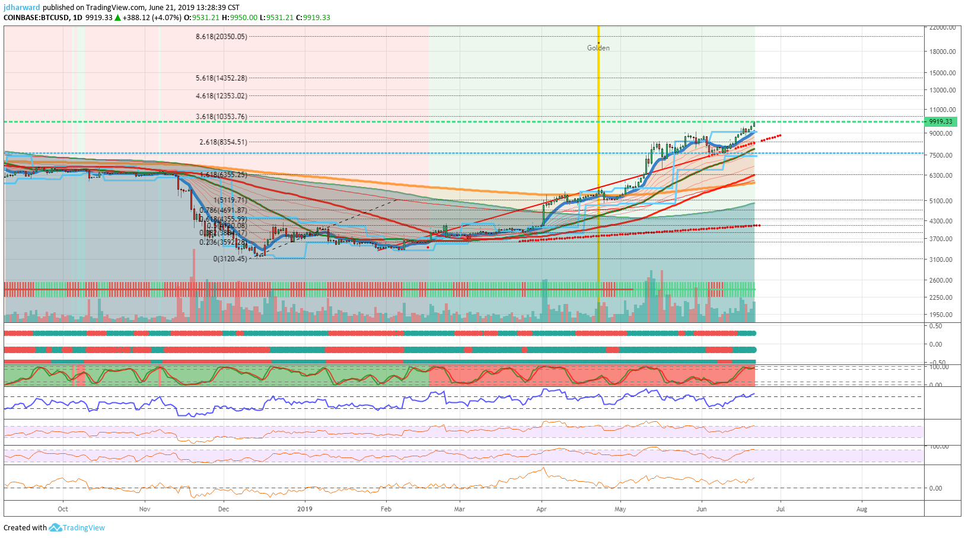
Task: Click the 13000.00 price axis label
Action: point(942,90)
